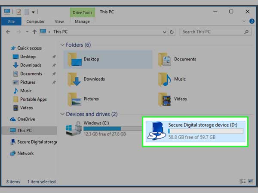Open the Customize Quick Access Toolbar dropdown

pyautogui.click(x=33, y=12)
